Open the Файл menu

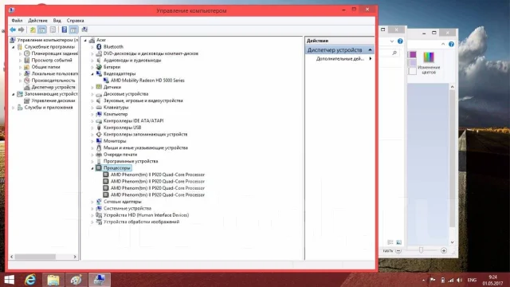point(17,21)
